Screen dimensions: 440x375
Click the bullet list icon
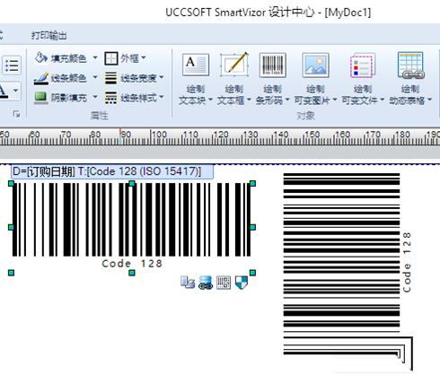click(x=12, y=65)
